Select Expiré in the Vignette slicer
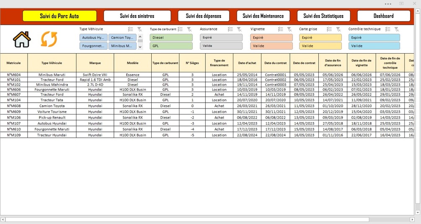Viewport: 421px width, 224px height. (271, 38)
